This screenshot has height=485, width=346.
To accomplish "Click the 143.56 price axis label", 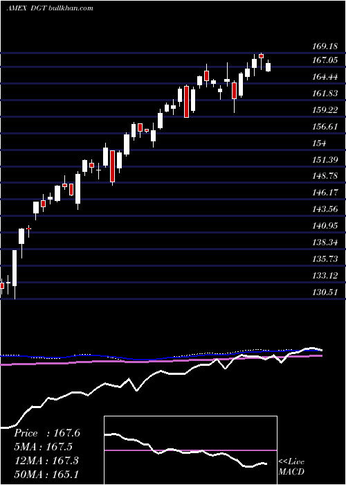I will [x=325, y=209].
